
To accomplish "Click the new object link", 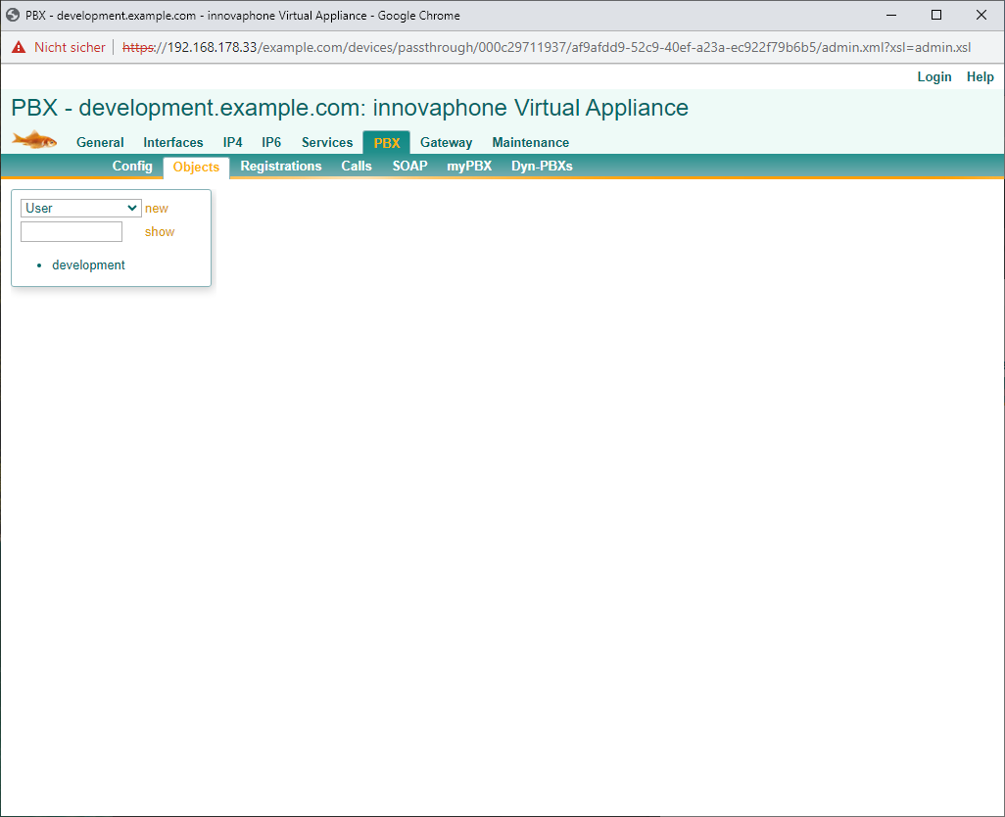I will pyautogui.click(x=157, y=209).
